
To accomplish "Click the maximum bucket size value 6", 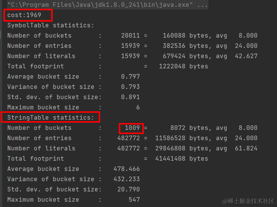I will coord(138,107).
